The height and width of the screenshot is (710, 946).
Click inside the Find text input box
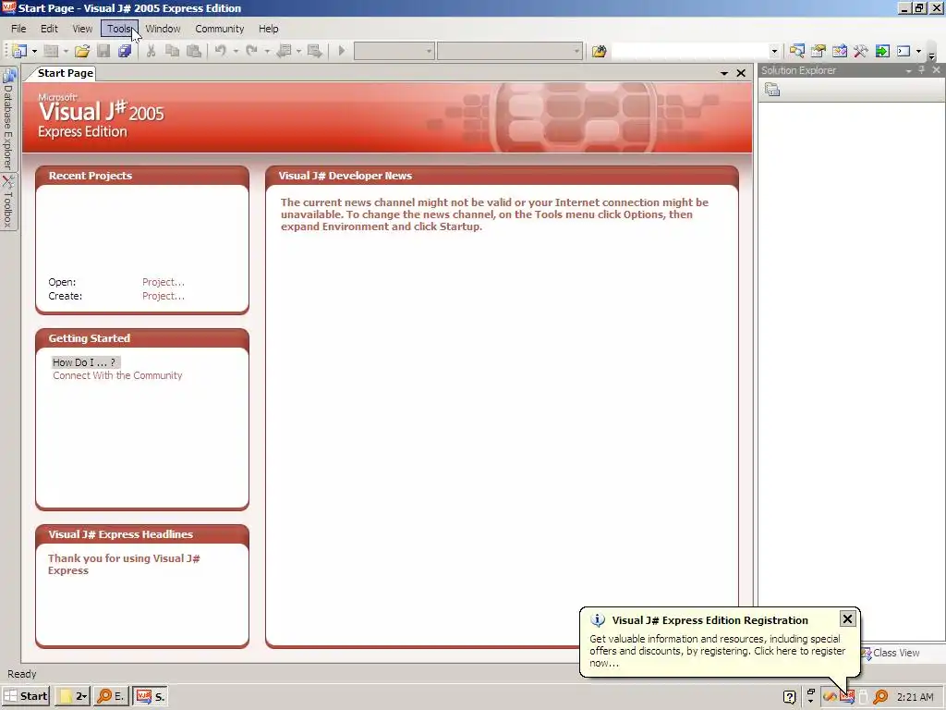point(690,52)
